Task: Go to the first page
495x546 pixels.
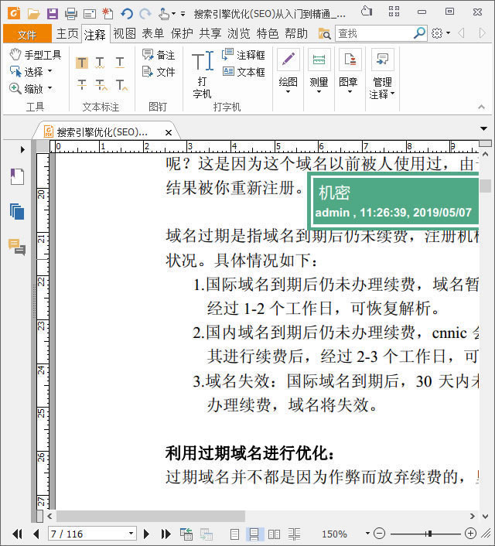Action: click(x=17, y=534)
